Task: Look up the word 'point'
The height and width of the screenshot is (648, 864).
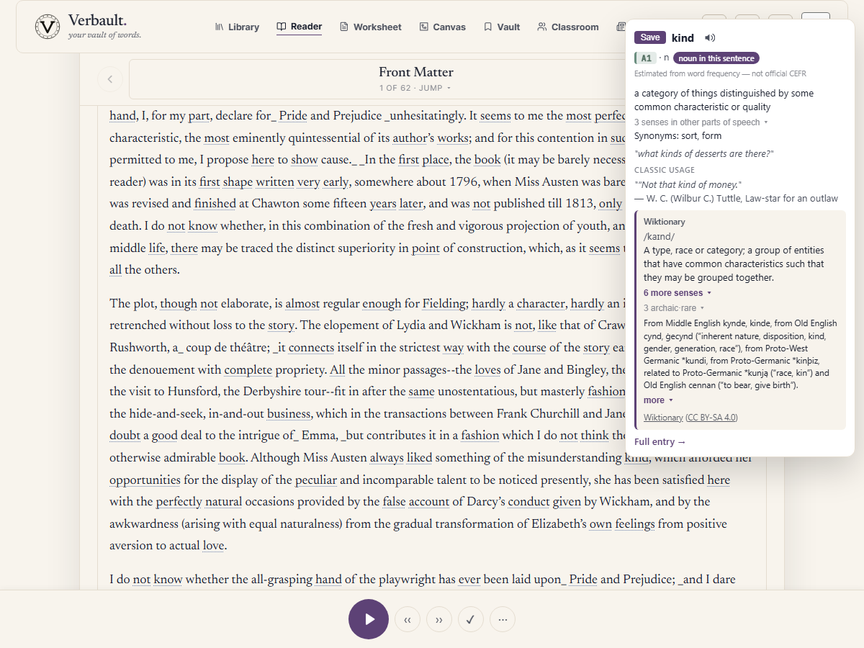Action: pos(426,248)
